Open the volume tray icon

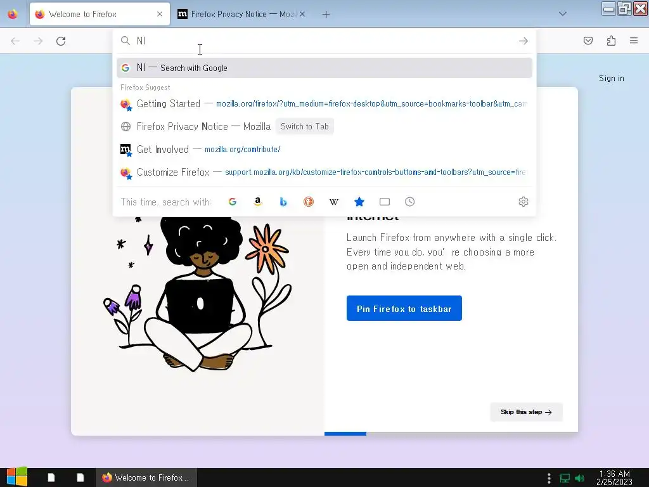tap(580, 478)
